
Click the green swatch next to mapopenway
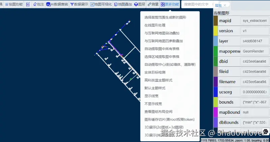pyautogui.click(x=216, y=51)
